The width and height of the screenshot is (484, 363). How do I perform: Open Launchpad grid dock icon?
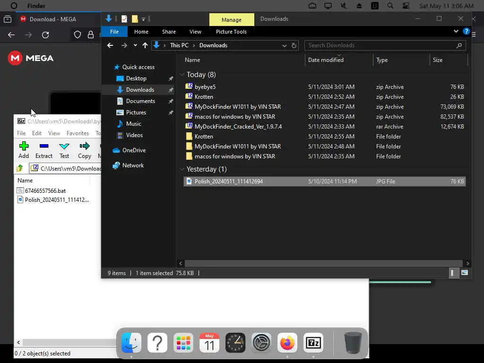coord(183,343)
